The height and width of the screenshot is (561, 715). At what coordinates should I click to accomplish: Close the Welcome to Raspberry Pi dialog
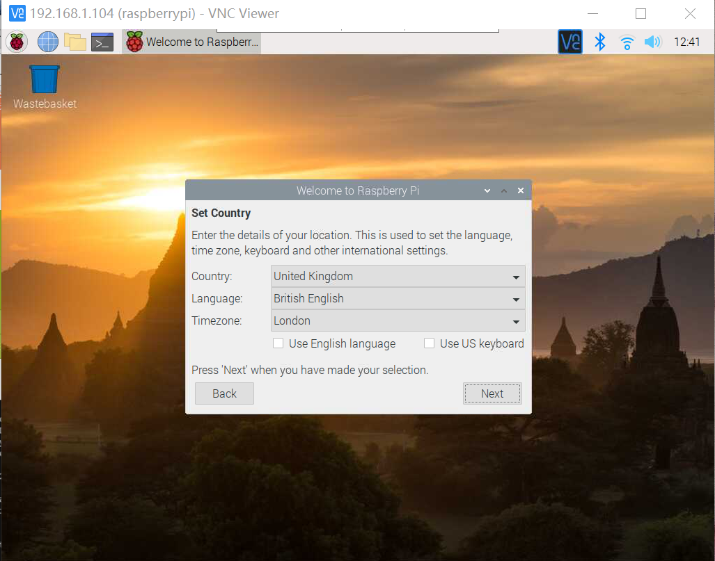pos(521,190)
